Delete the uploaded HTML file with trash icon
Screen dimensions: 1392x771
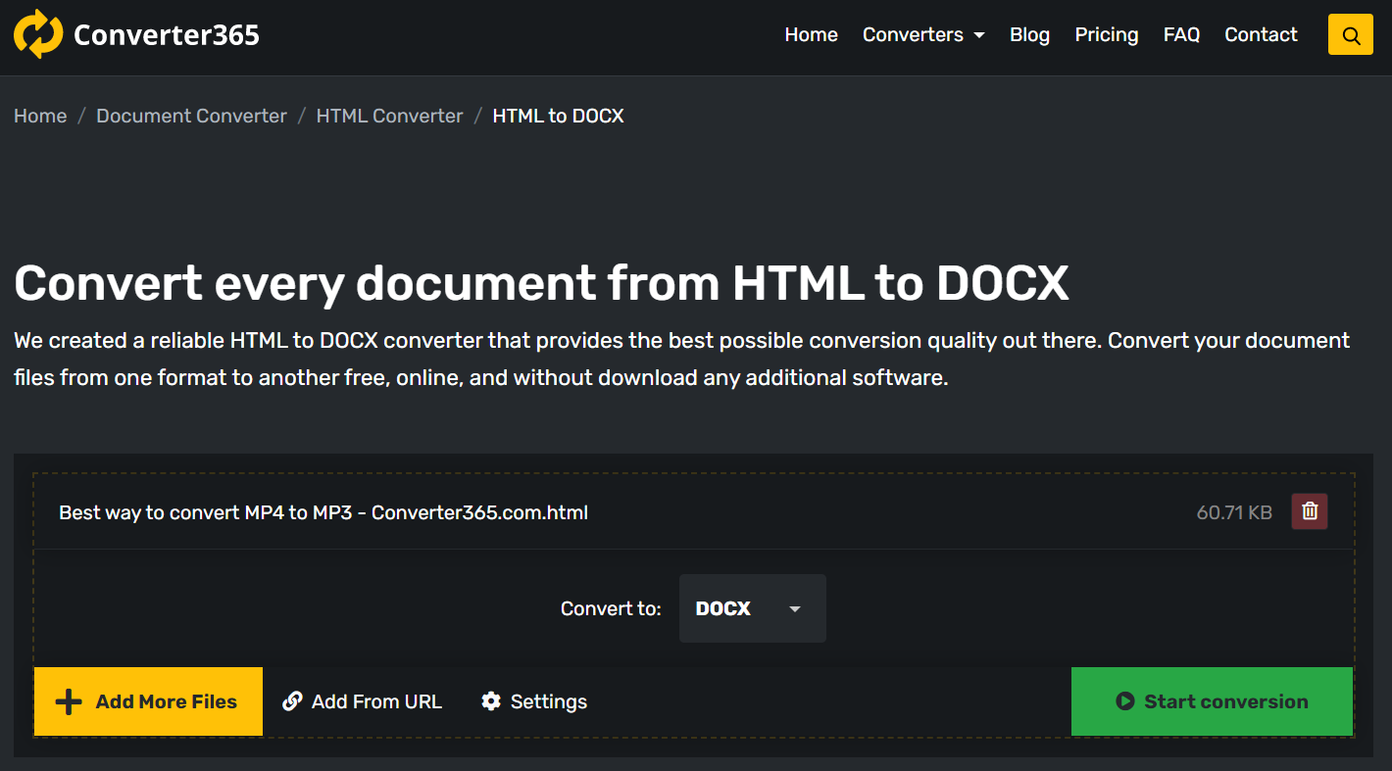1309,511
